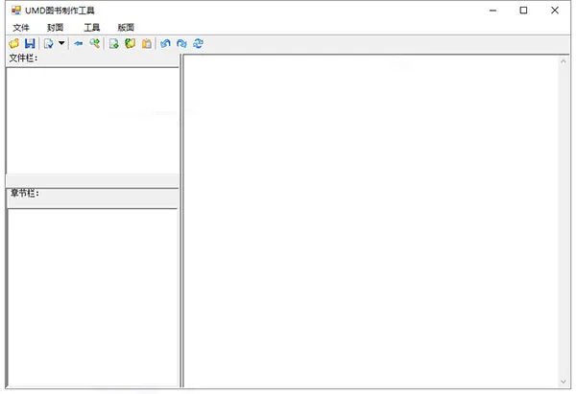This screenshot has width=576, height=394.
Task: Open the 文件 menu
Action: pyautogui.click(x=21, y=28)
